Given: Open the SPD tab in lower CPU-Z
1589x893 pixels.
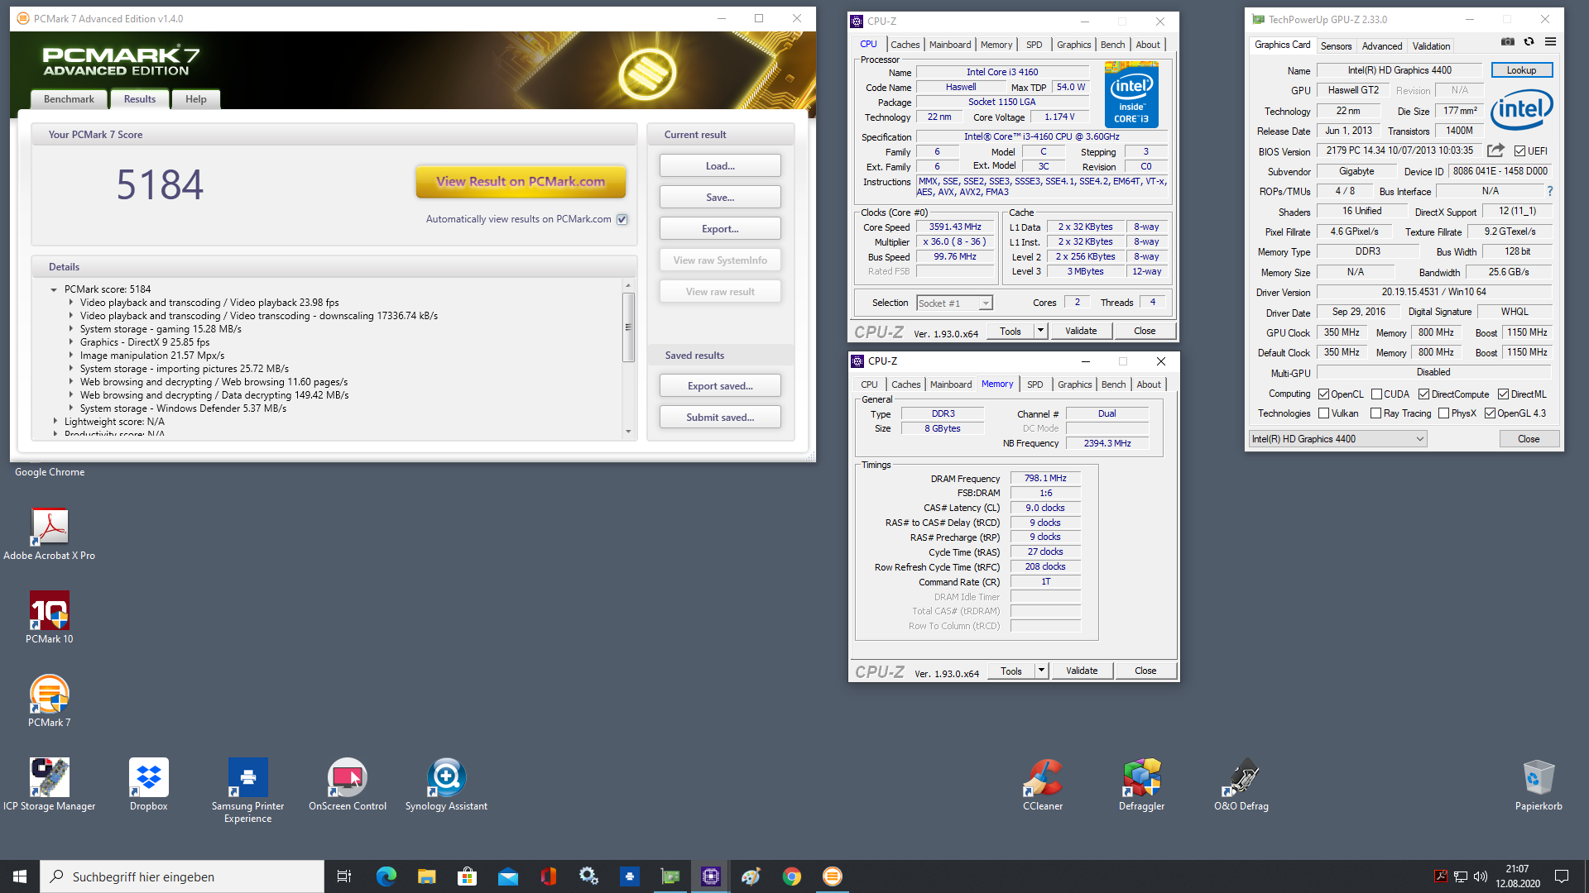Looking at the screenshot, I should pyautogui.click(x=1035, y=384).
